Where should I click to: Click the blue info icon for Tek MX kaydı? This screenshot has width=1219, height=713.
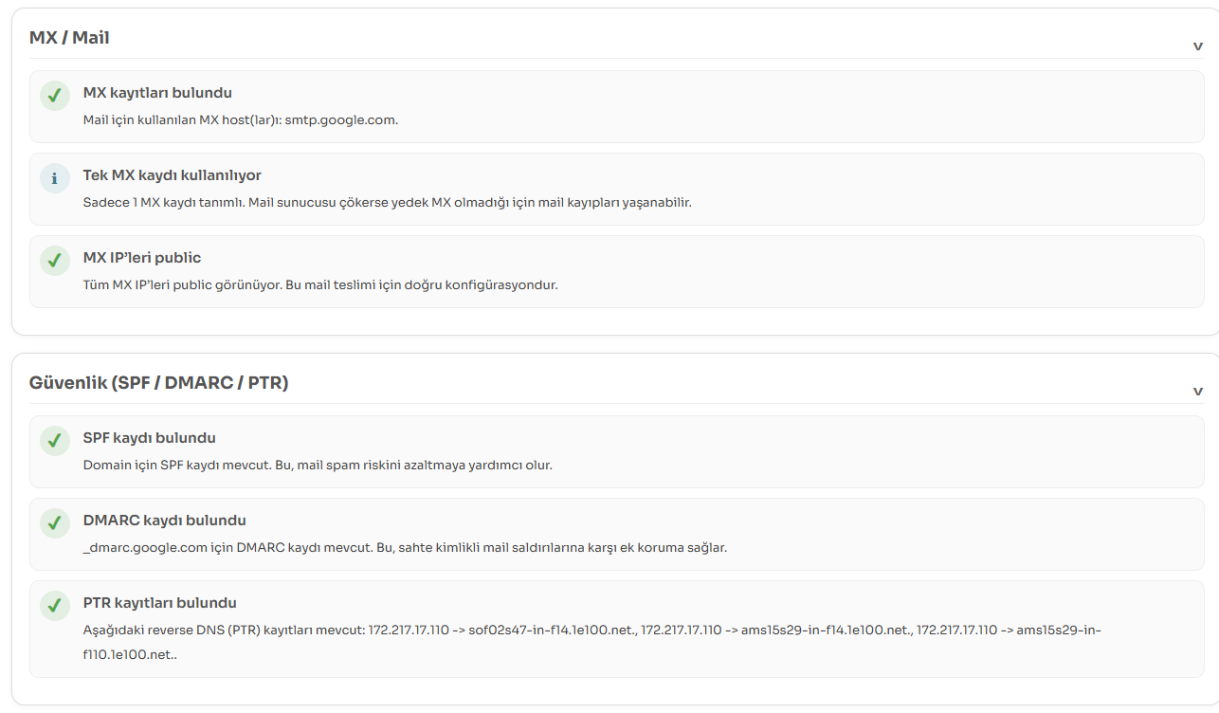pos(55,178)
